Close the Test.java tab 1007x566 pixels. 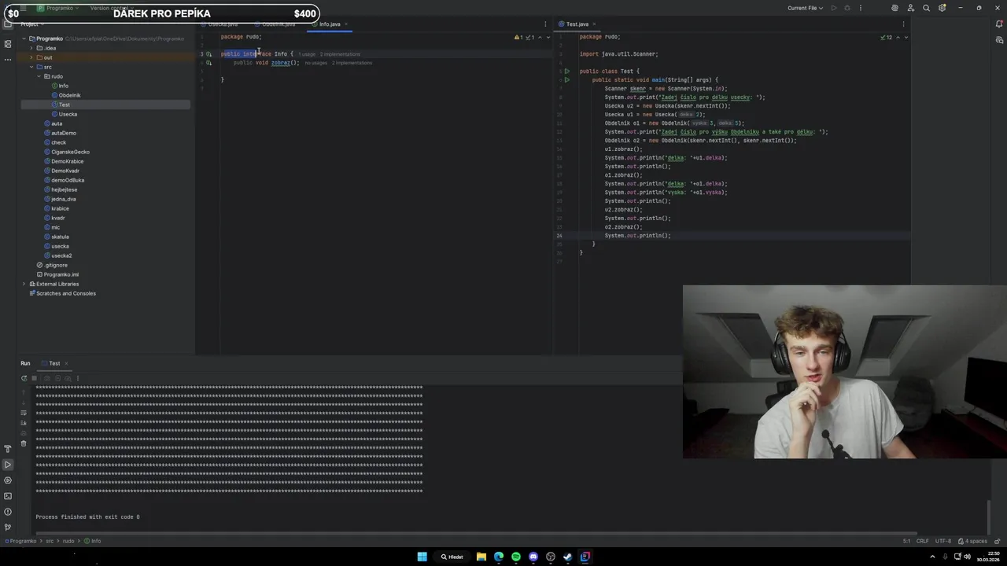594,24
